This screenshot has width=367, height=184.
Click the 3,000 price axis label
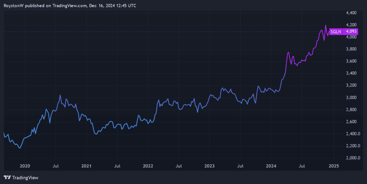click(351, 98)
